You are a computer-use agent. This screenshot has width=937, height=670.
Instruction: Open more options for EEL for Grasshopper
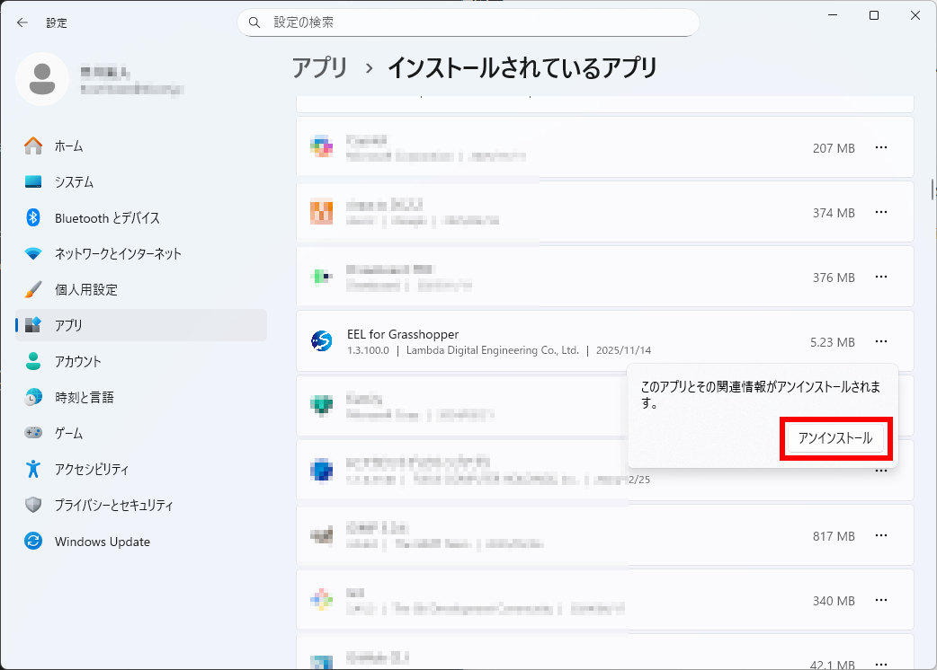click(x=880, y=341)
